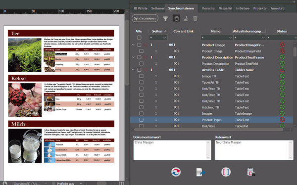The height and width of the screenshot is (185, 297).
Task: Click status icon of ProductTextField child row
Action: tap(282, 64)
